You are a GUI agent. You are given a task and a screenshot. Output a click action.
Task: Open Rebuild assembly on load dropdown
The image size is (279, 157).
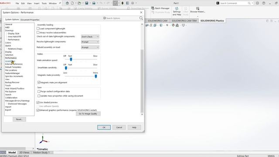pos(90,48)
